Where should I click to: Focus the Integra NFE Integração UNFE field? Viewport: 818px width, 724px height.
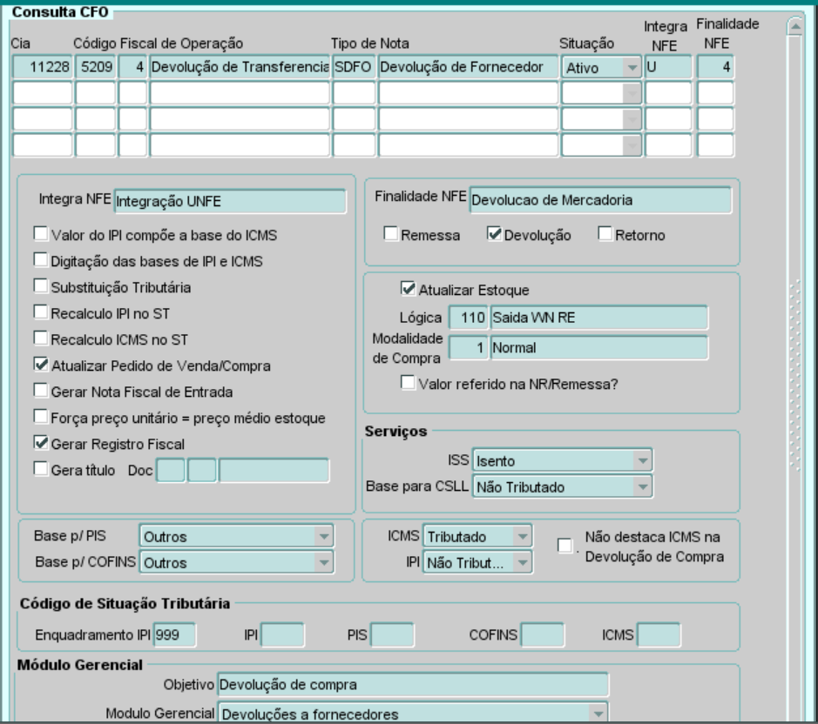point(230,201)
